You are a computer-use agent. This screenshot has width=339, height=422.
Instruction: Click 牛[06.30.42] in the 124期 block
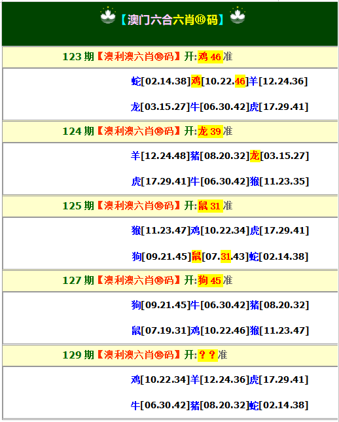220,181
